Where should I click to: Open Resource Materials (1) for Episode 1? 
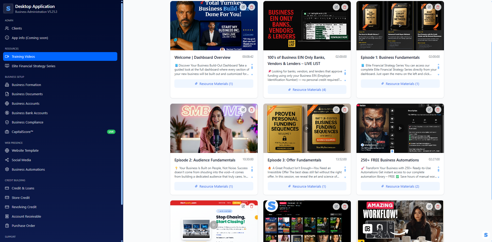[x=400, y=84]
